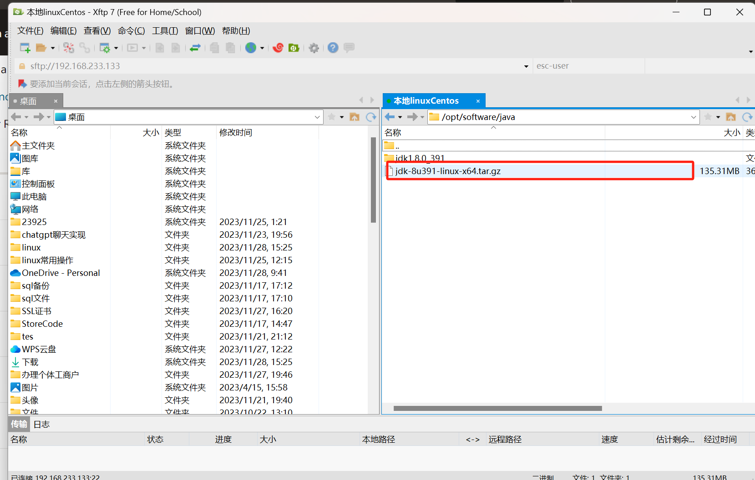This screenshot has width=755, height=480.
Task: Open the 窗口(W) menu
Action: point(200,31)
